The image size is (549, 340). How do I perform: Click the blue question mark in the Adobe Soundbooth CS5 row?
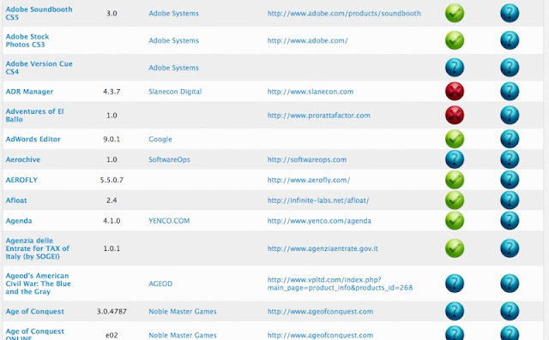[x=510, y=14]
